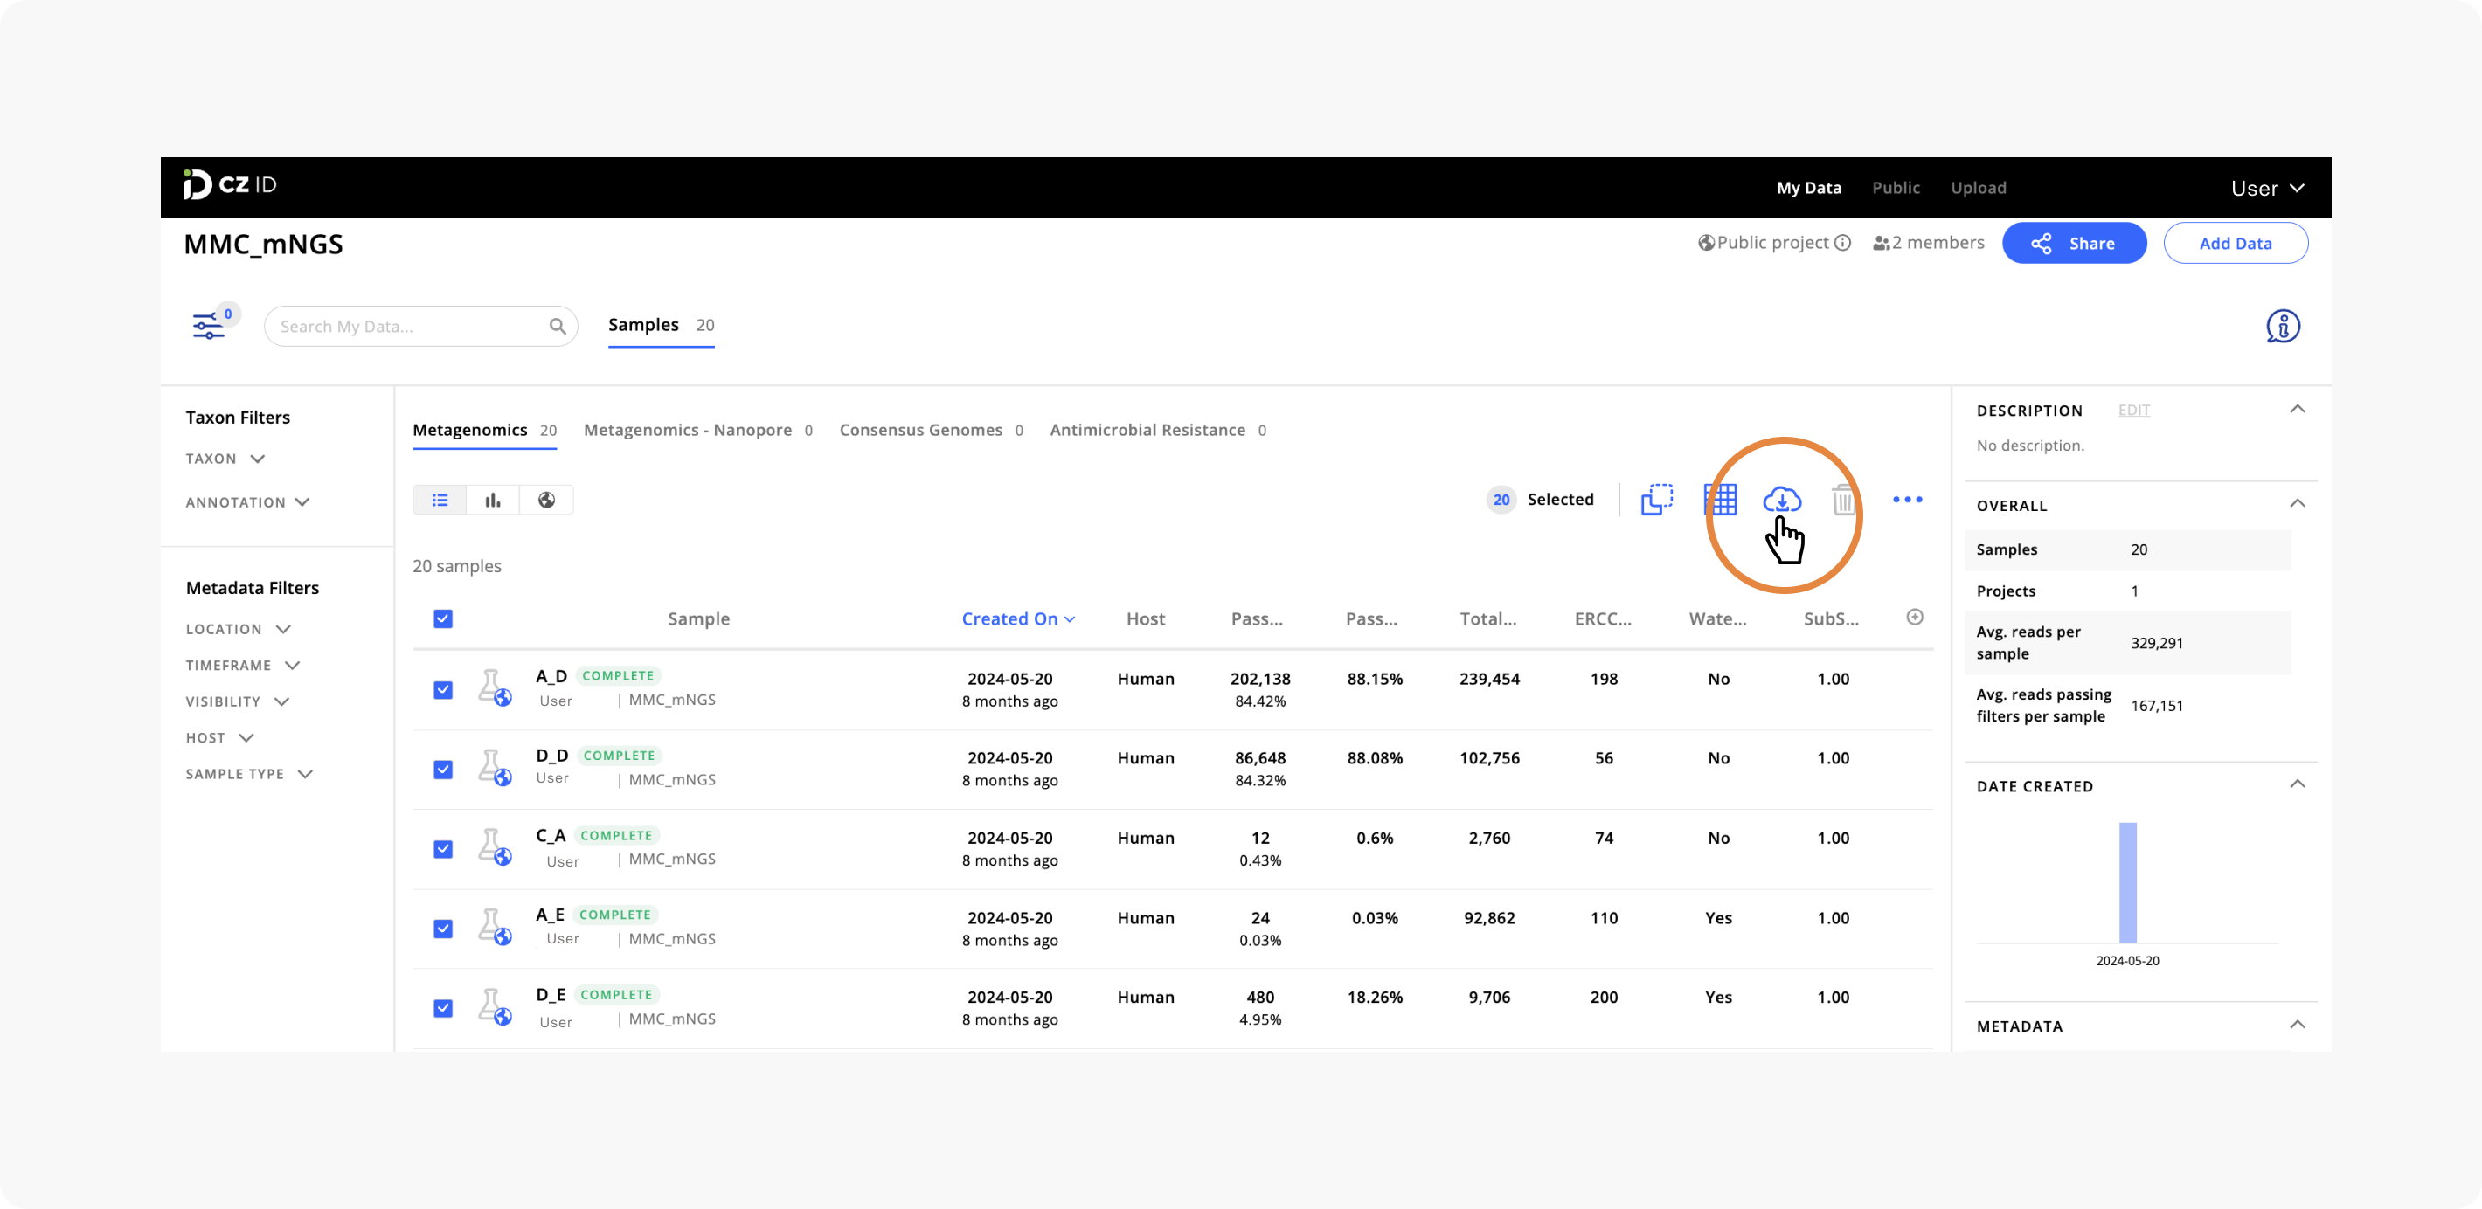
Task: Click the Share button
Action: (x=2074, y=243)
